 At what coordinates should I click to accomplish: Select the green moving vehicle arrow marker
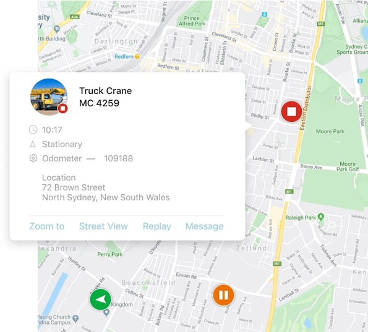pos(100,299)
